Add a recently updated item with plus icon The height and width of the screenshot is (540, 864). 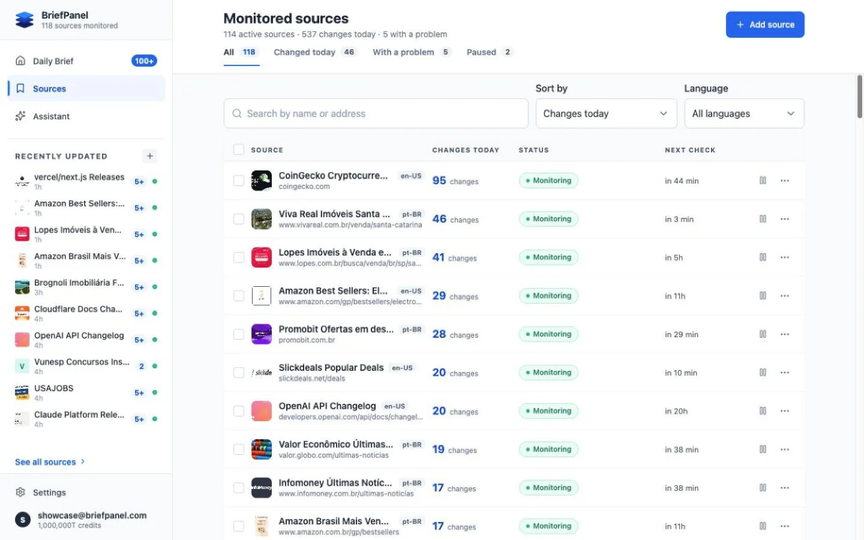pos(150,156)
